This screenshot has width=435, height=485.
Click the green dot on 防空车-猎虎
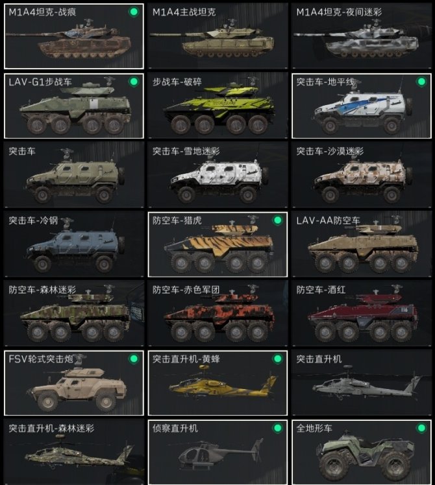[278, 220]
